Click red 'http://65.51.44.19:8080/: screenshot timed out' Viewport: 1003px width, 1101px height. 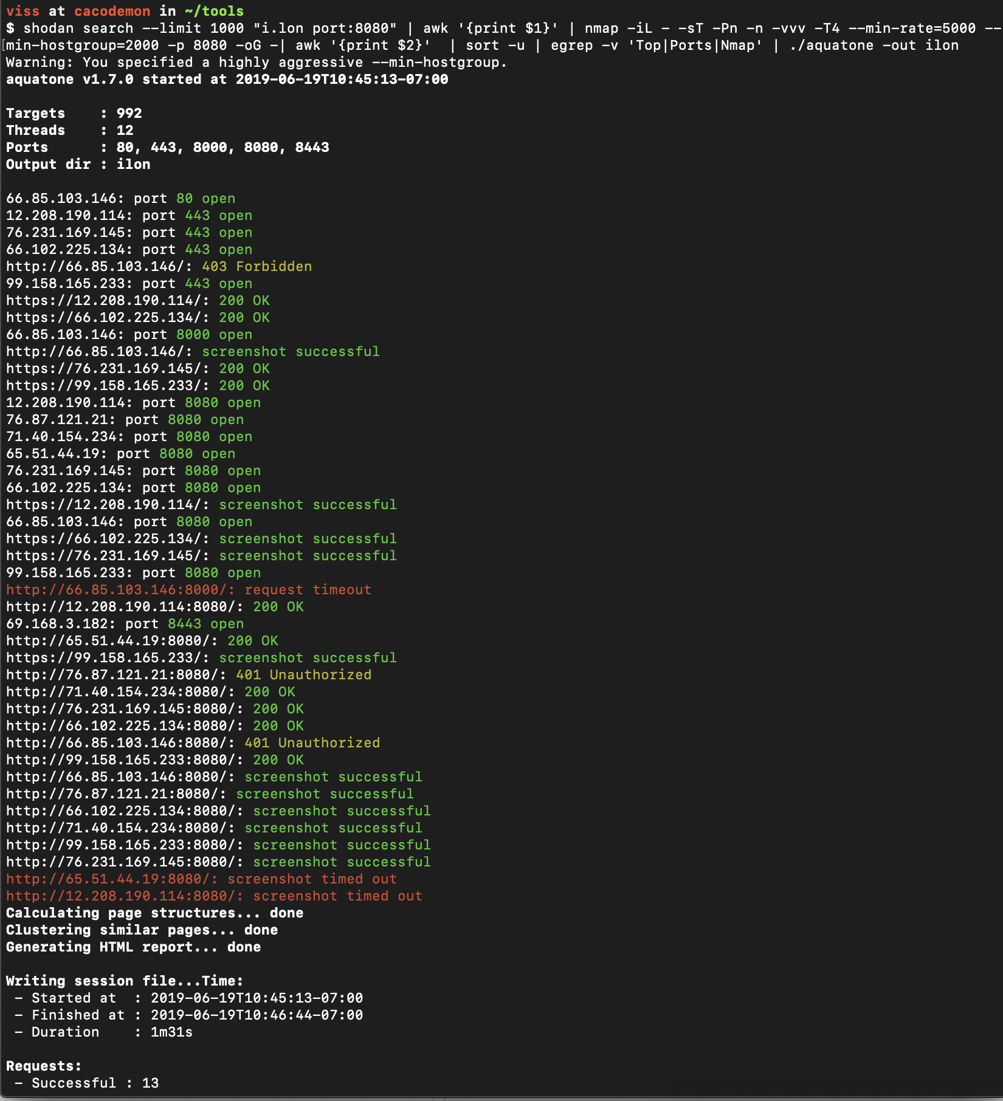202,879
